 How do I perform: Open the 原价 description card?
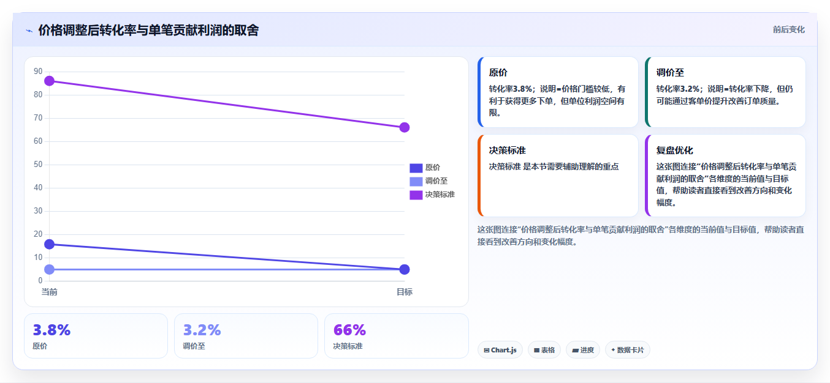tap(558, 92)
